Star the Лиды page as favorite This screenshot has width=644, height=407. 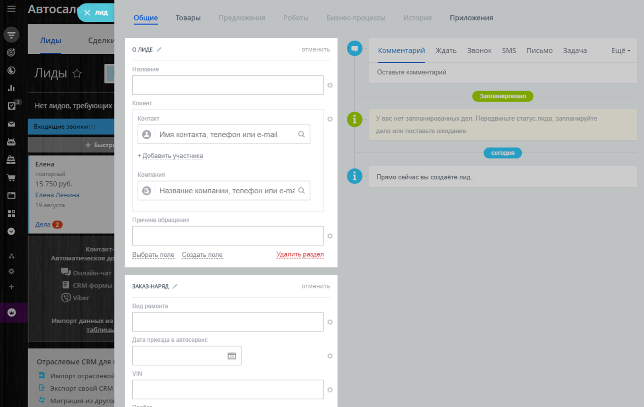point(77,73)
